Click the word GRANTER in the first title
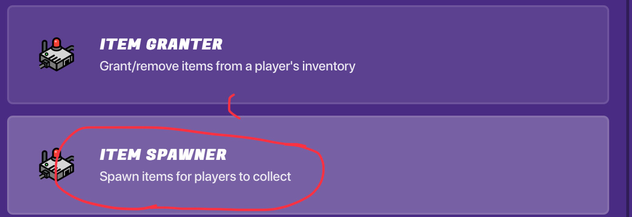The width and height of the screenshot is (632, 217). [184, 45]
